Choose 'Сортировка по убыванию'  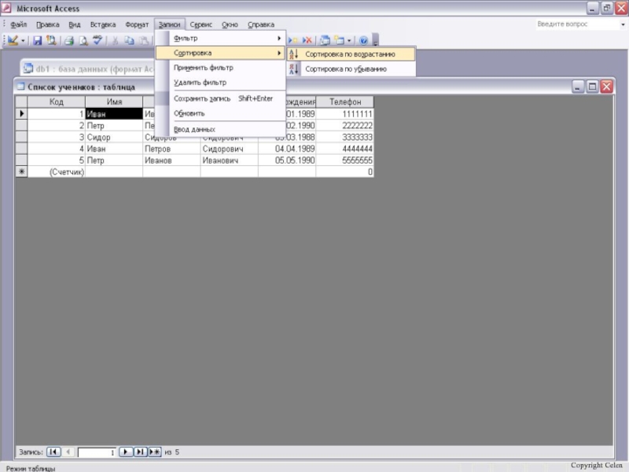coord(346,69)
